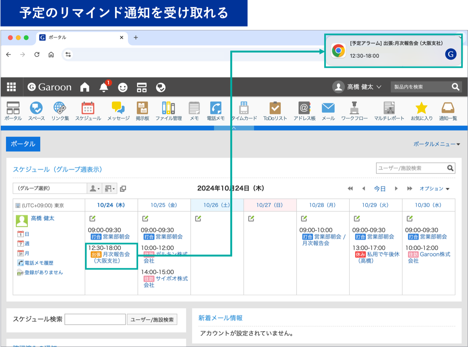Screen dimensions: 468x347
Task: Switch to 日 day view link
Action: 23,234
